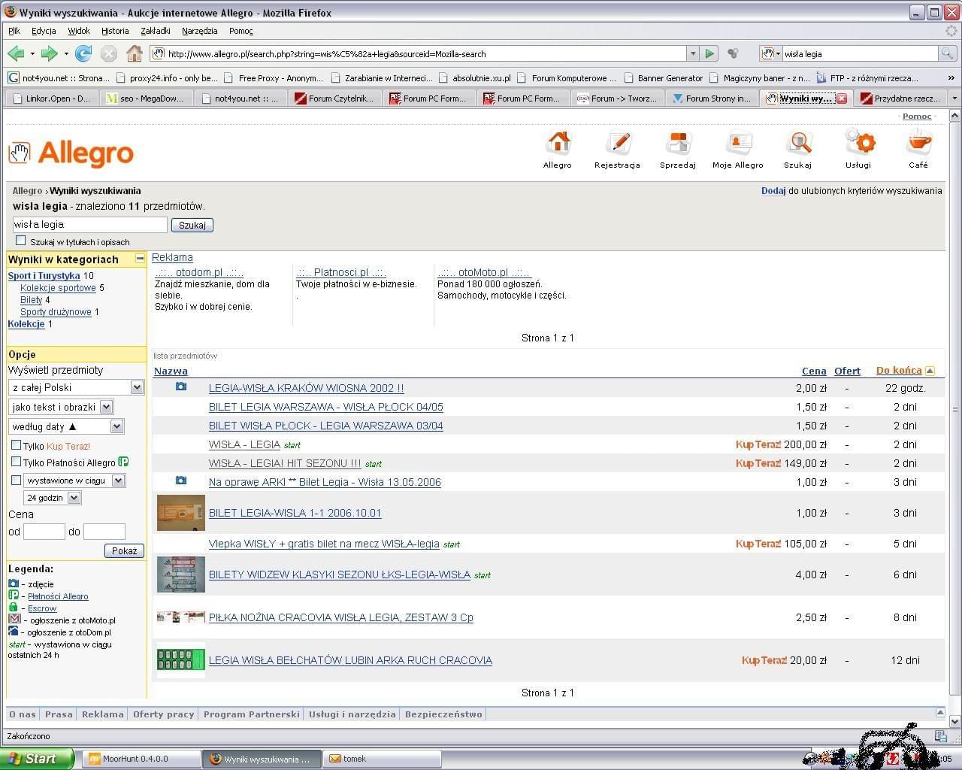Viewport: 962px width, 770px height.
Task: Click the Szukaj magnifier icon
Action: [798, 143]
